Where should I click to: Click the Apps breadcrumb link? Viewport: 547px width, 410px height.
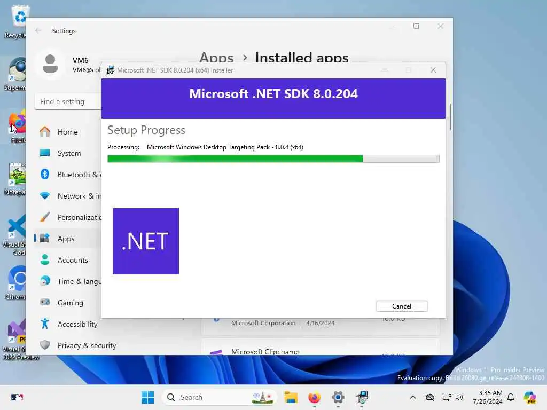[x=216, y=57]
